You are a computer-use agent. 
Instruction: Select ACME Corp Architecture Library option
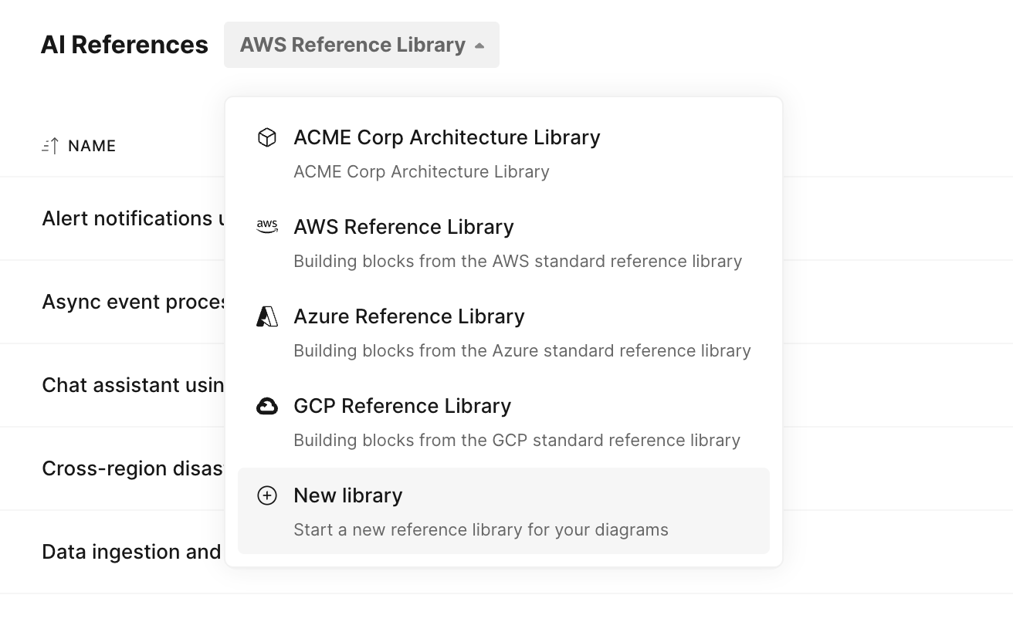[x=503, y=153]
